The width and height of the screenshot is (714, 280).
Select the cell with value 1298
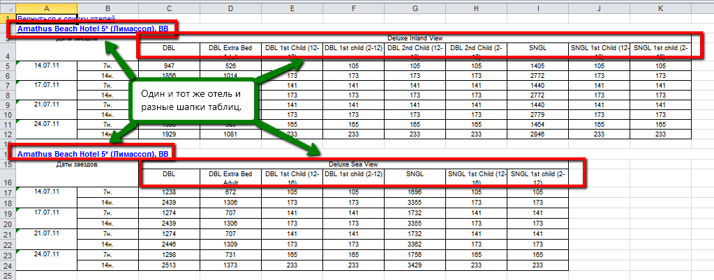[169, 255]
